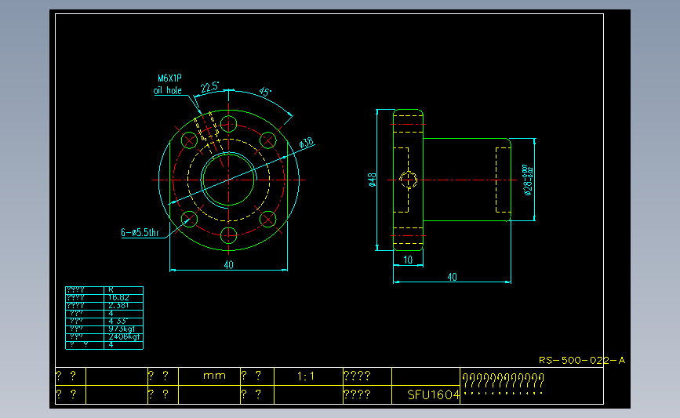Select the 'ø48' dimension on the side view
This screenshot has width=680, height=418.
click(x=372, y=180)
